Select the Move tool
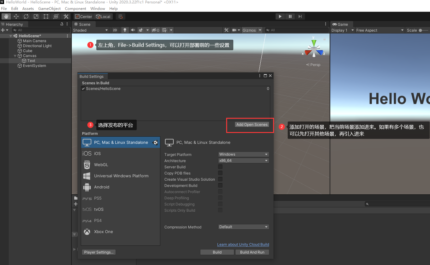Image resolution: width=430 pixels, height=265 pixels. point(16,16)
